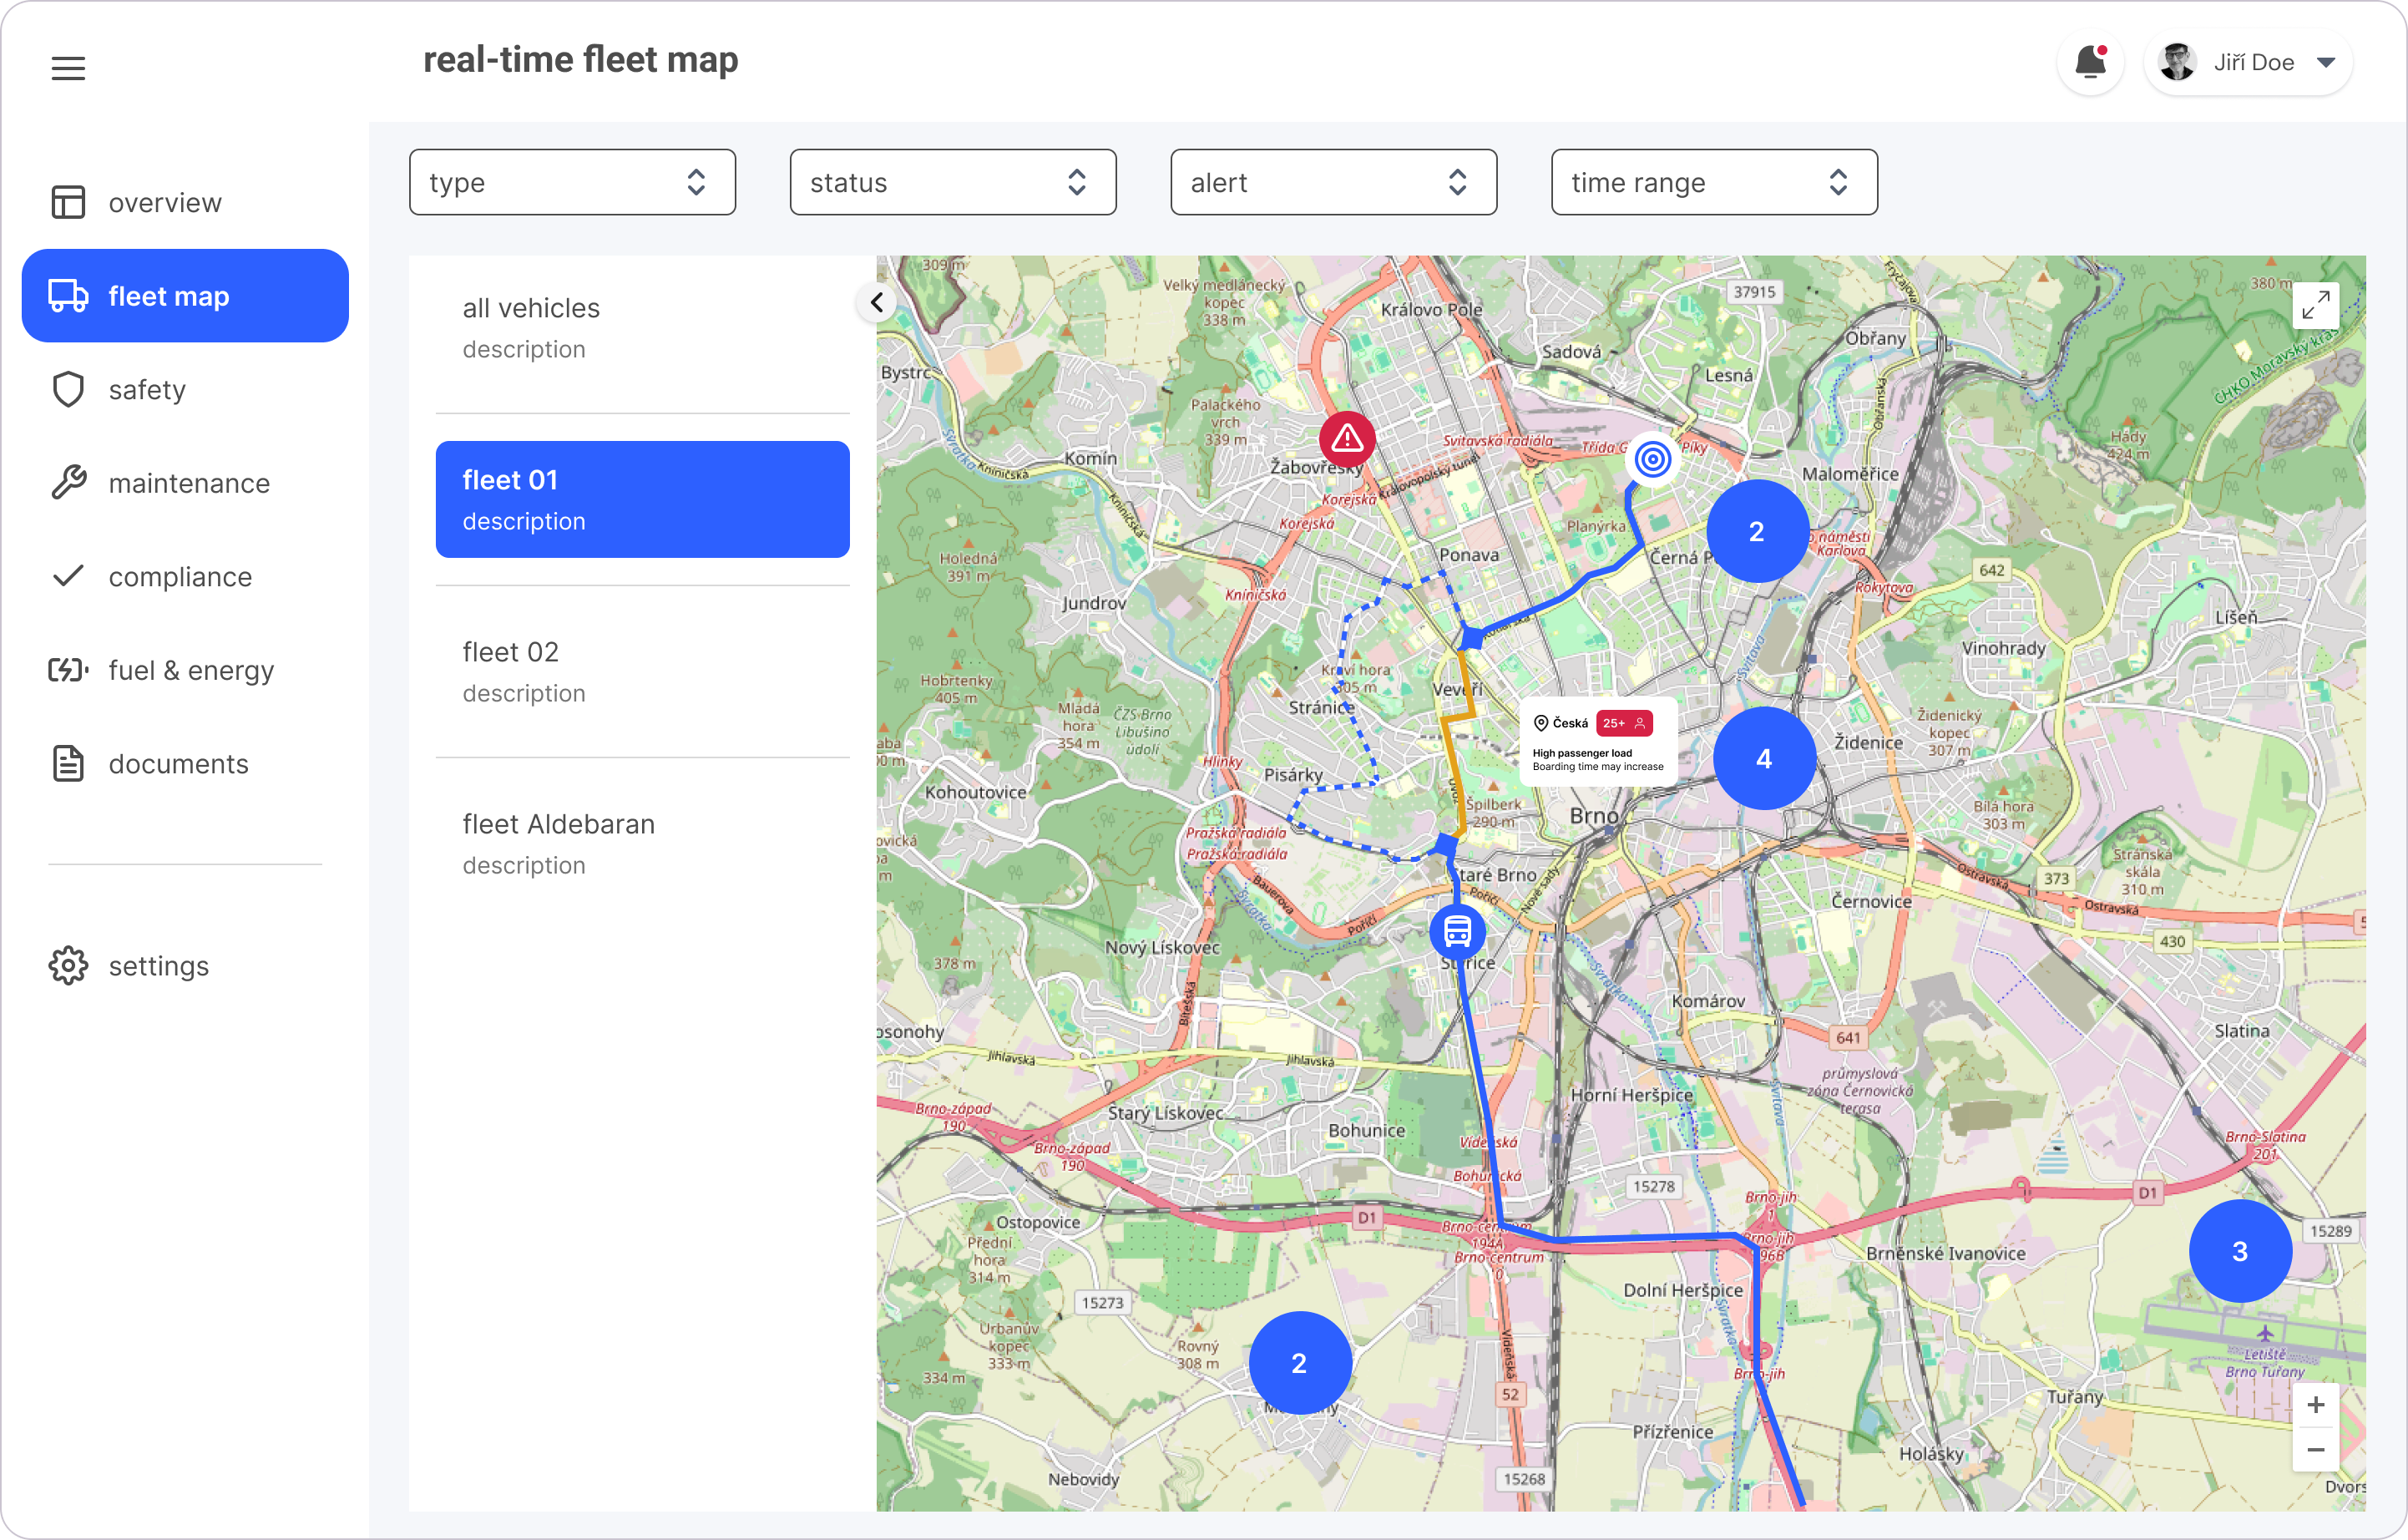2408x1540 pixels.
Task: Open the time range dropdown
Action: click(1714, 182)
